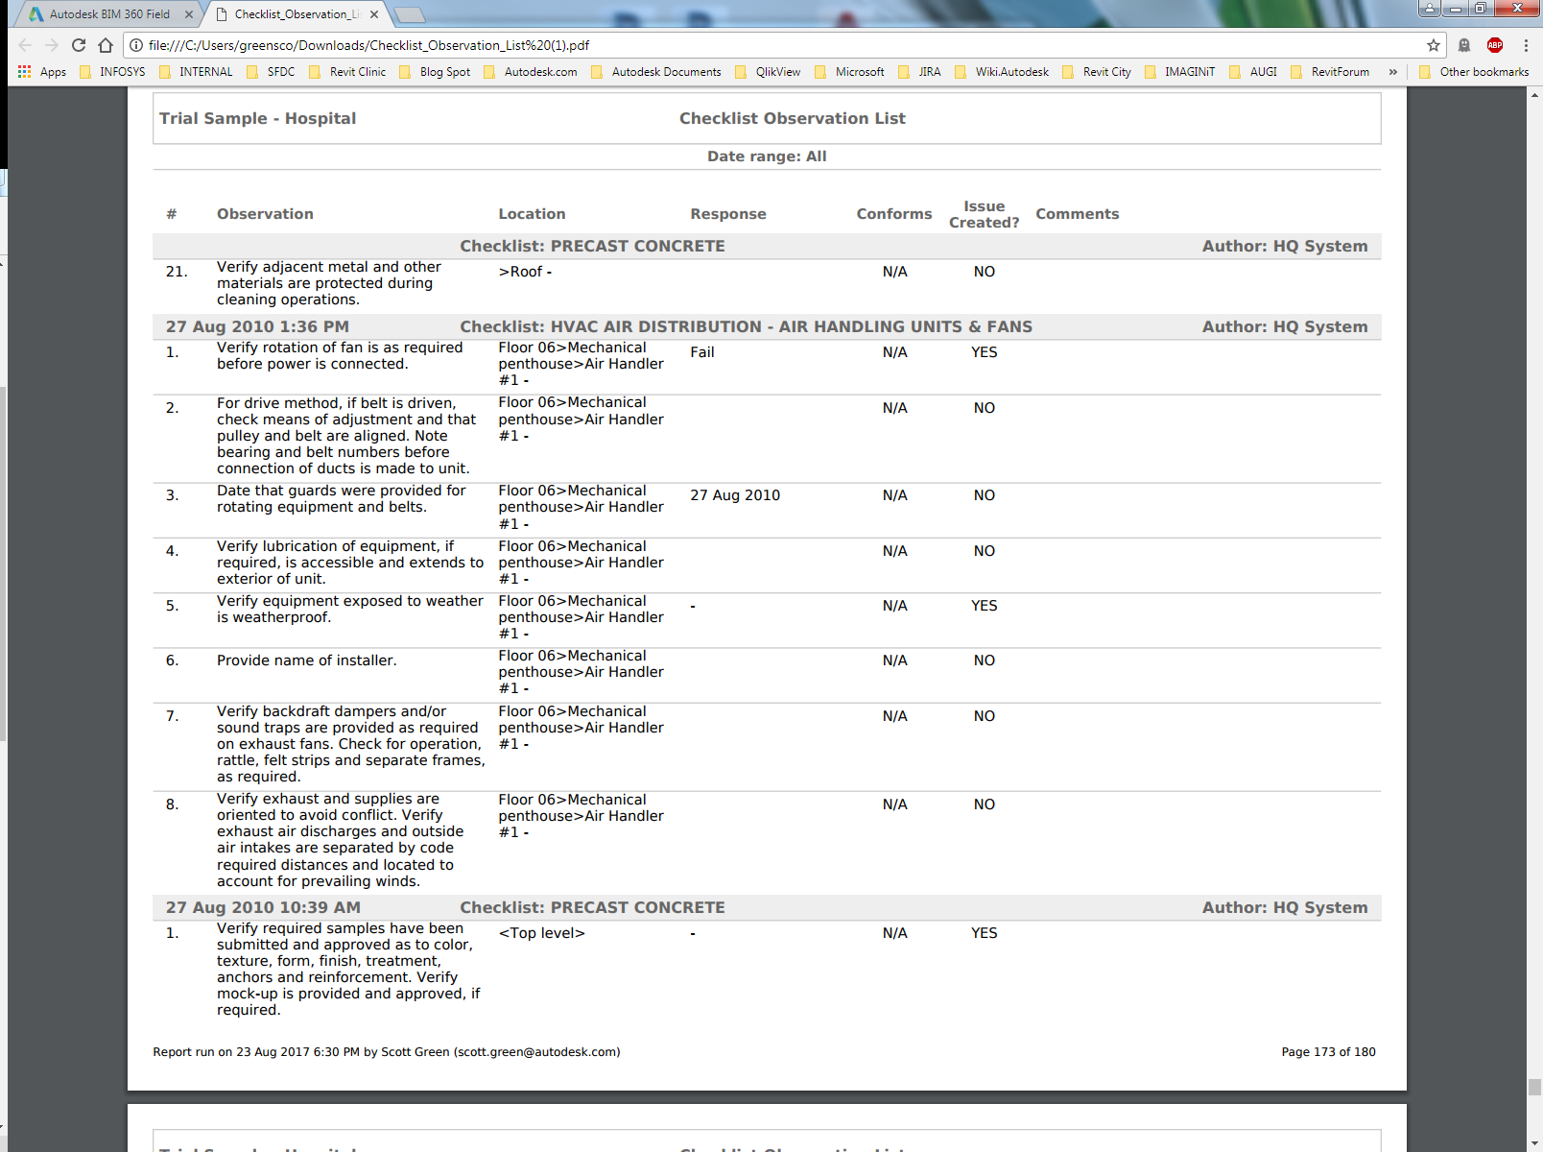
Task: Reload the current PDF page
Action: coord(76,44)
